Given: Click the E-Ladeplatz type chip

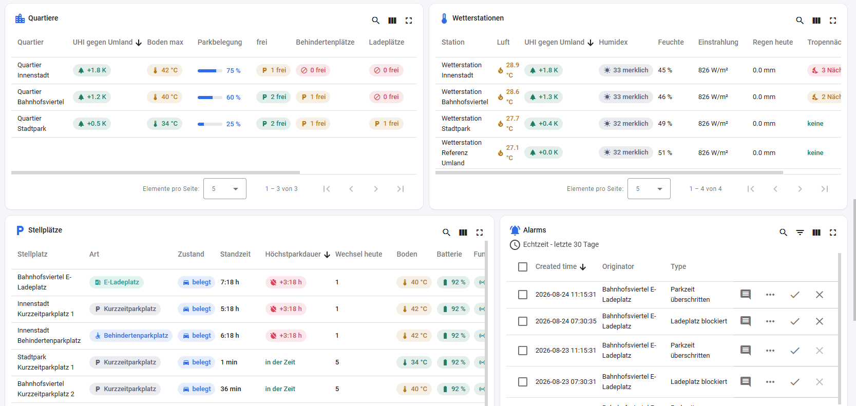Looking at the screenshot, I should (117, 282).
